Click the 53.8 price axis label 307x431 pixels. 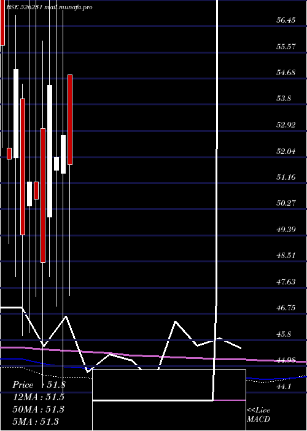pyautogui.click(x=284, y=99)
